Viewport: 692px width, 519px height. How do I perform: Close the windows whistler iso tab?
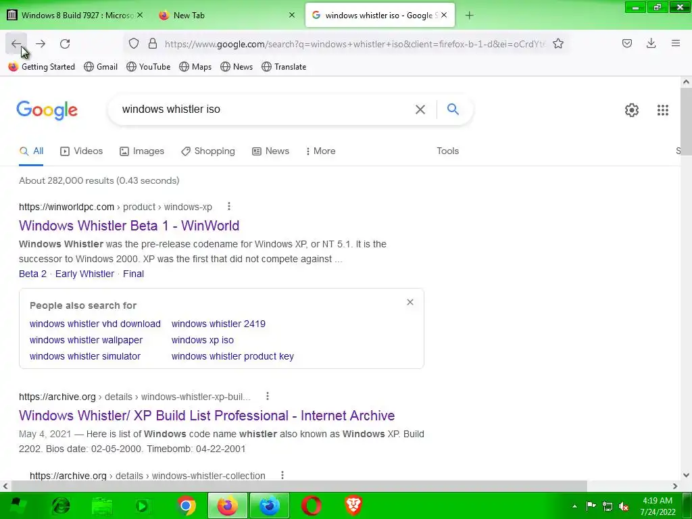[444, 15]
